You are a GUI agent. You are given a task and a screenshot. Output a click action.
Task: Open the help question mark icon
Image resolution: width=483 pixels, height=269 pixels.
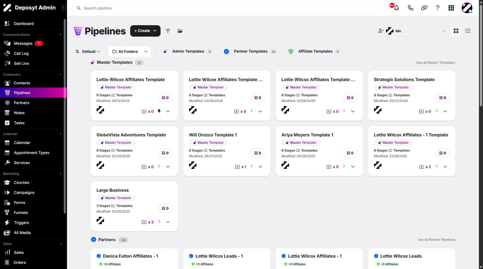coord(437,8)
